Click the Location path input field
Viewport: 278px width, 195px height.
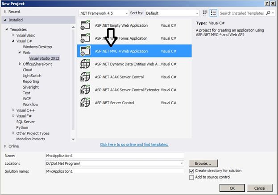pyautogui.click(x=112, y=163)
